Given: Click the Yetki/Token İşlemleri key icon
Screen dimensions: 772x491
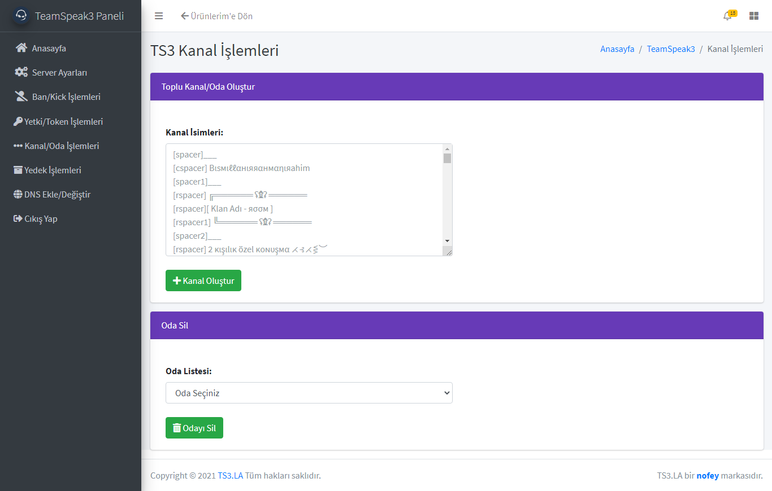Looking at the screenshot, I should point(18,121).
